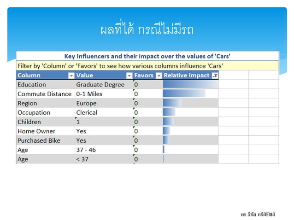
Task: Select the Occupation cell
Action: coord(46,112)
